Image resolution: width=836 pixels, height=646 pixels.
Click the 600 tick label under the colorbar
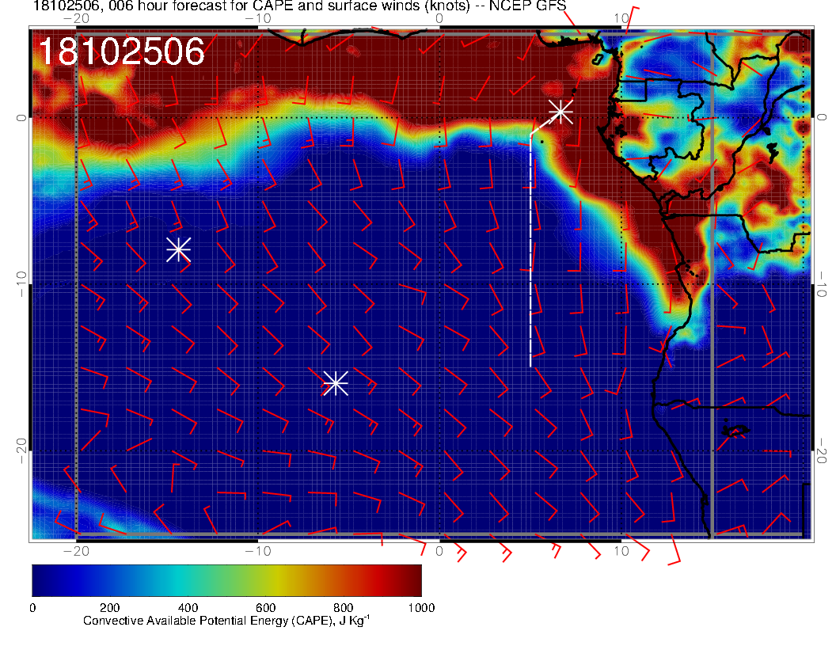(x=265, y=608)
